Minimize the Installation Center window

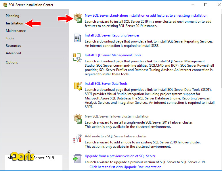pos(193,5)
